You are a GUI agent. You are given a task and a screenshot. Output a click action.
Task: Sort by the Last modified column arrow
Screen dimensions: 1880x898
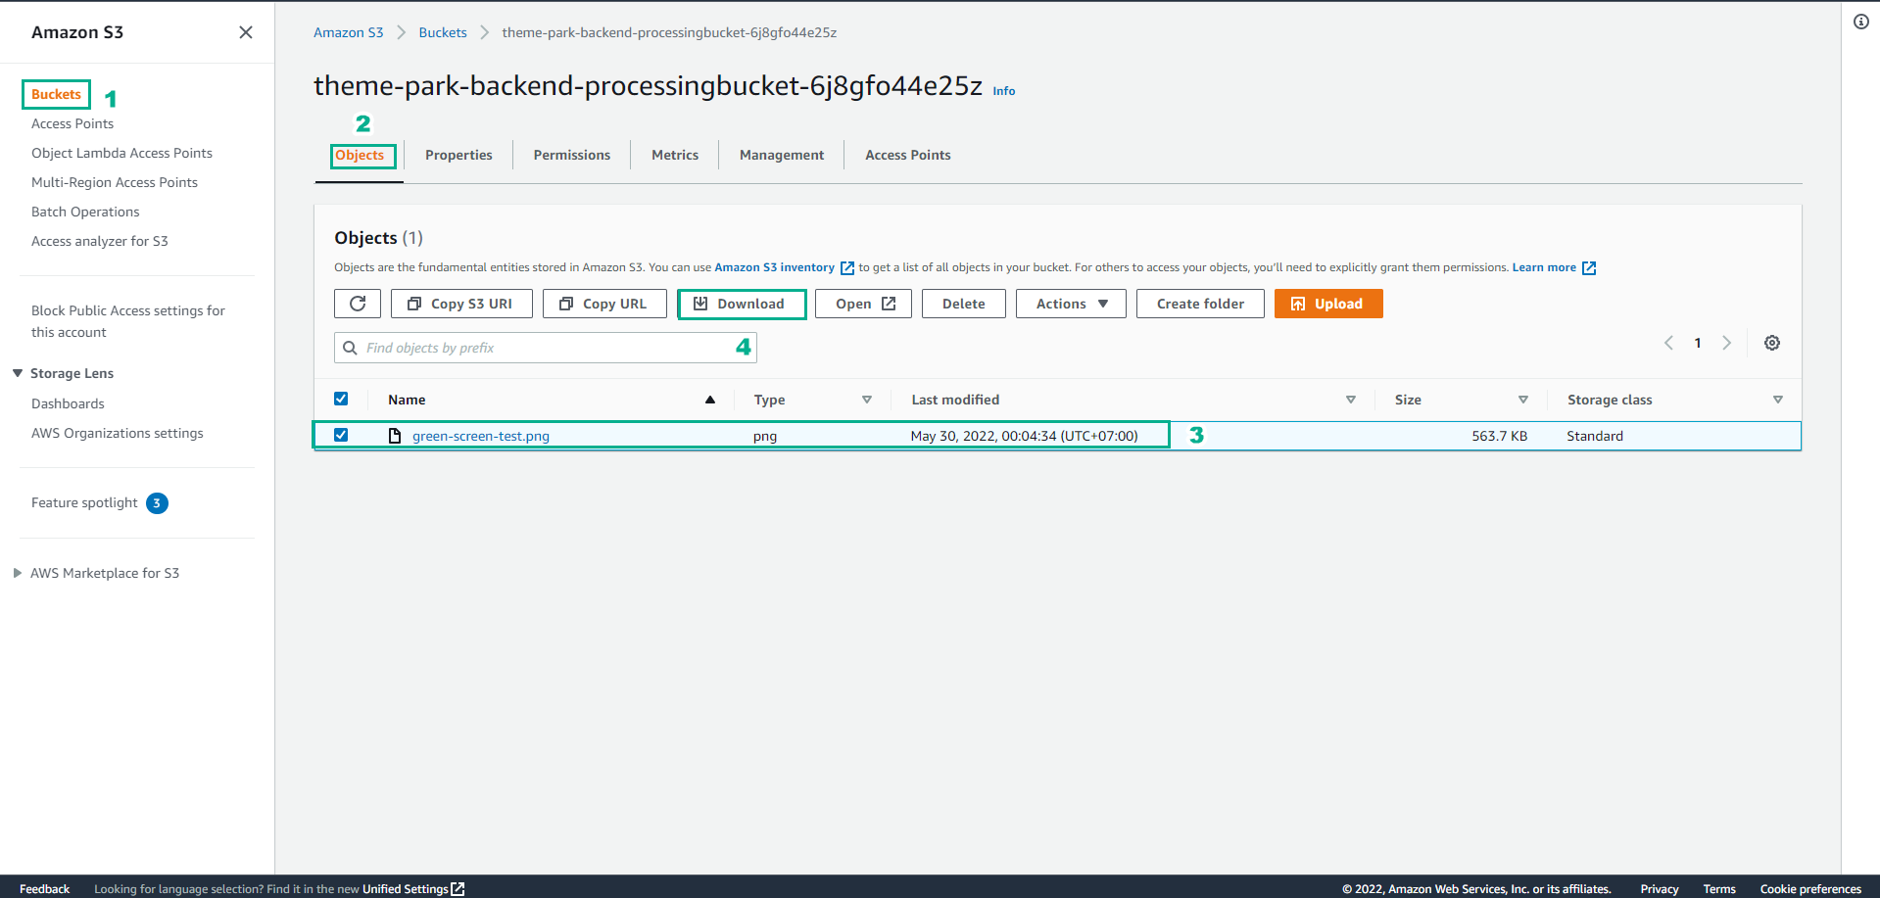(x=1351, y=400)
